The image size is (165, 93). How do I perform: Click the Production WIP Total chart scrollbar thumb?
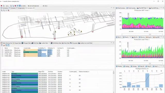(x=150, y=34)
